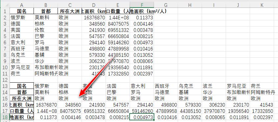The width and height of the screenshot is (278, 122).
Task: Click cell A15 transposed 所在大洲 header
Action: (22, 98)
